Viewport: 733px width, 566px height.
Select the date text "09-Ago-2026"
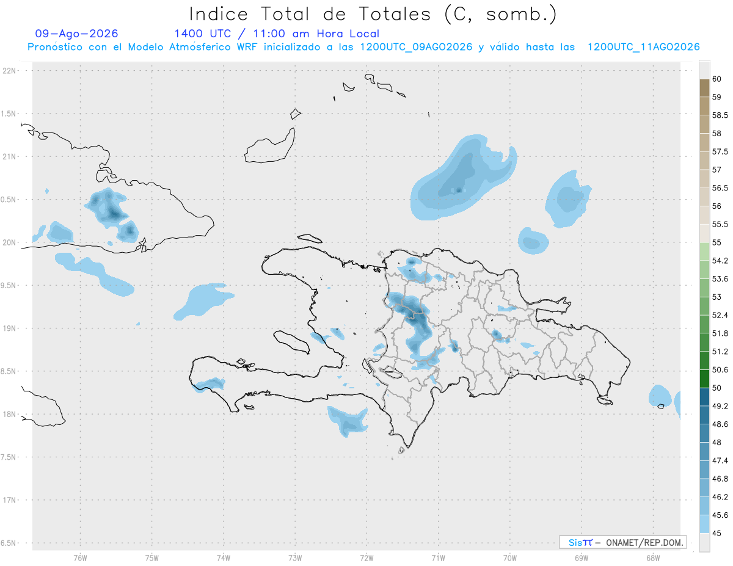[77, 34]
